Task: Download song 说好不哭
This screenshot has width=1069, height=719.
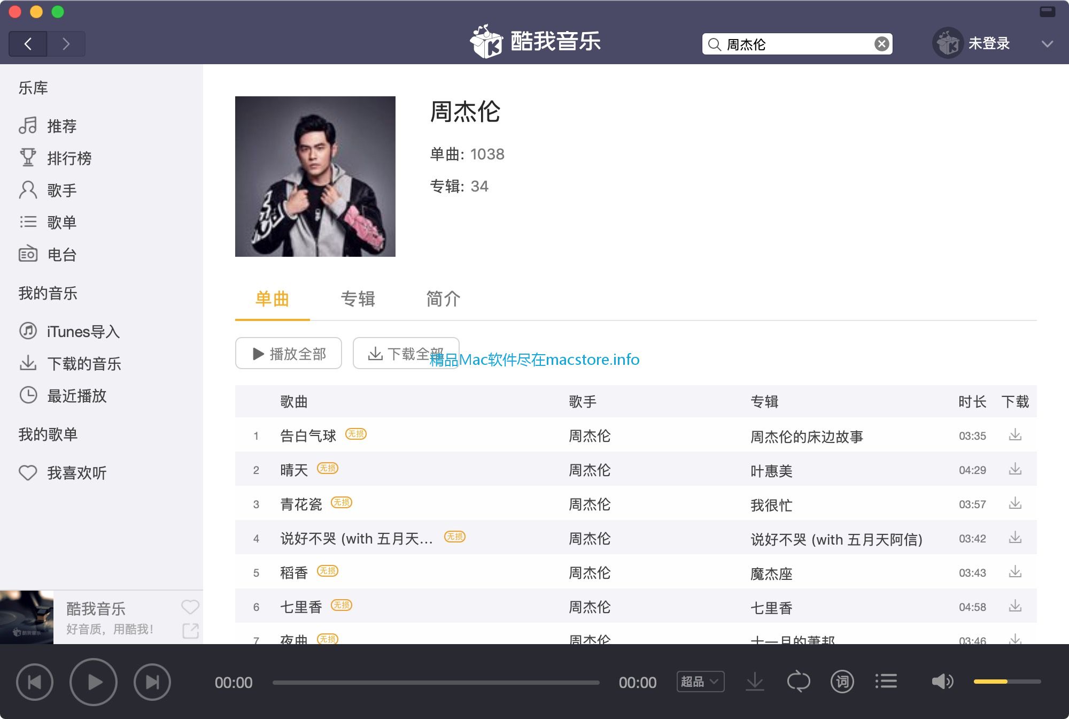Action: tap(1015, 538)
